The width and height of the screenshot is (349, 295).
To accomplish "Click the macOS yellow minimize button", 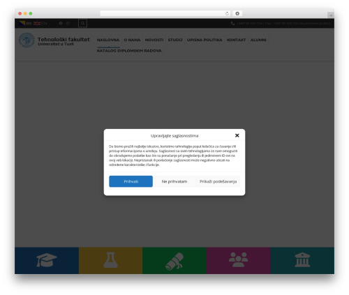I will click(25, 13).
